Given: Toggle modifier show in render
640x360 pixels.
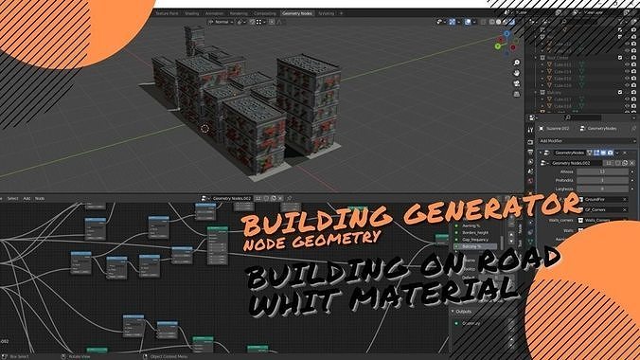Looking at the screenshot, I should [x=611, y=153].
